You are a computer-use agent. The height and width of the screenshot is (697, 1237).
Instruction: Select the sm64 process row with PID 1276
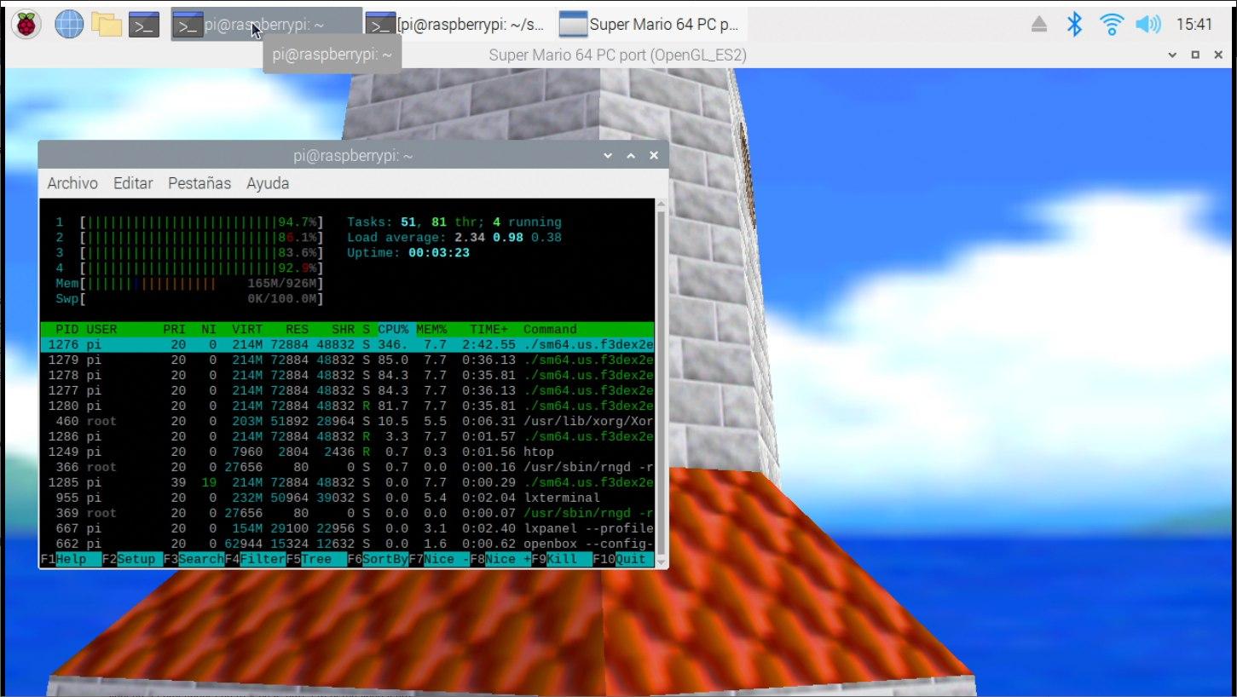pyautogui.click(x=256, y=344)
